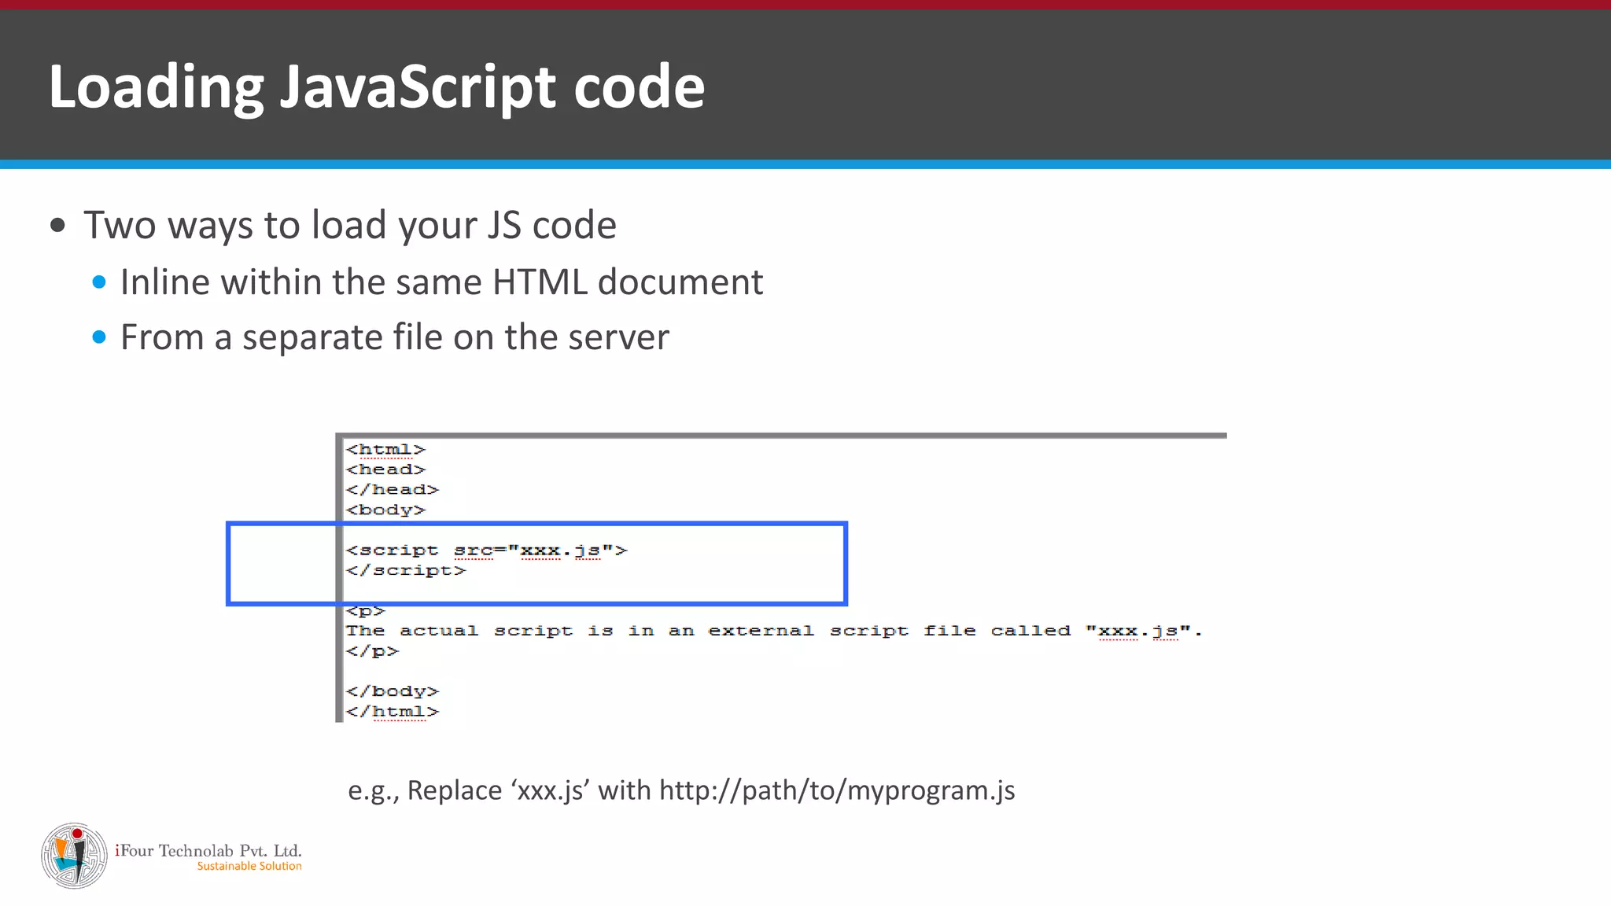This screenshot has width=1611, height=906.
Task: Click 'Inline within the same HTML document'
Action: [441, 282]
